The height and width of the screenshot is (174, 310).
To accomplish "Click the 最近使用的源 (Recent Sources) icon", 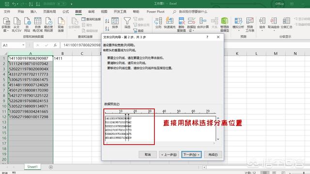I will [x=48, y=25].
